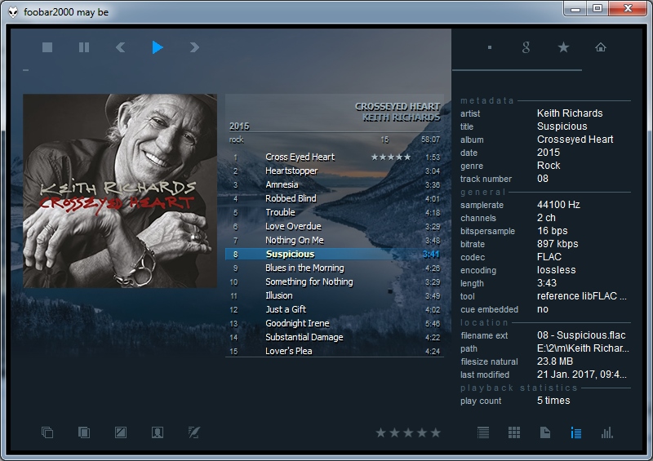Skip to next track arrow
The width and height of the screenshot is (653, 461).
point(194,47)
